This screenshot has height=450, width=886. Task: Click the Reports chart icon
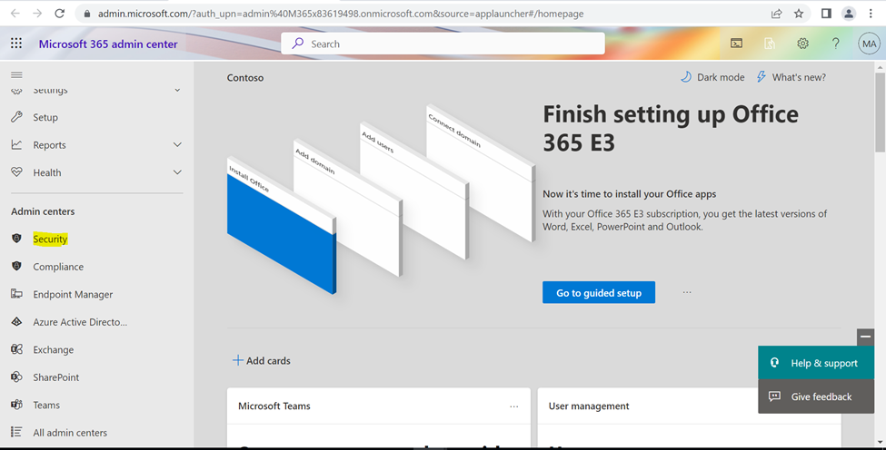coord(17,144)
